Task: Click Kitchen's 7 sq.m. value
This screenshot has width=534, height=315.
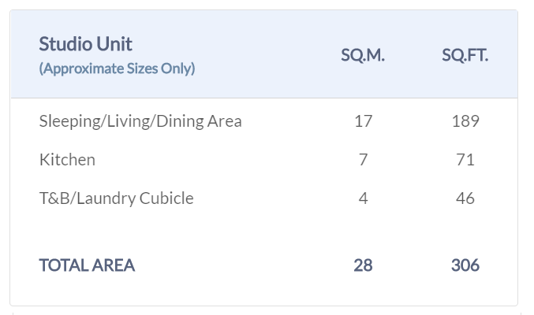Action: 363,160
